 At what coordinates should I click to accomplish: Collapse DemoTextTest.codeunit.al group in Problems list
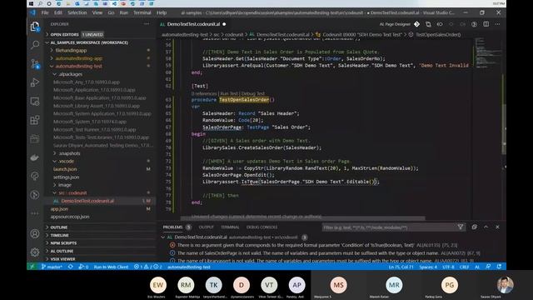tap(163, 237)
